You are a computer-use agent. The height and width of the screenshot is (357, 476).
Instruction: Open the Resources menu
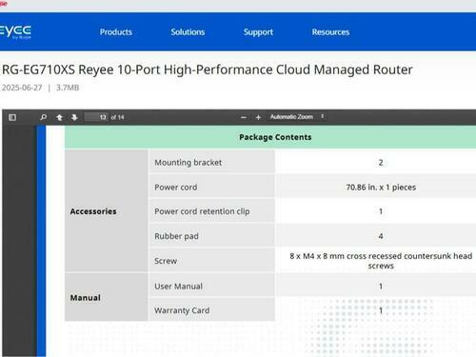click(x=330, y=32)
